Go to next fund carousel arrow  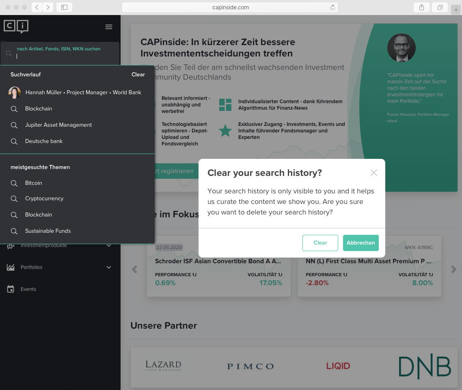[x=454, y=269]
